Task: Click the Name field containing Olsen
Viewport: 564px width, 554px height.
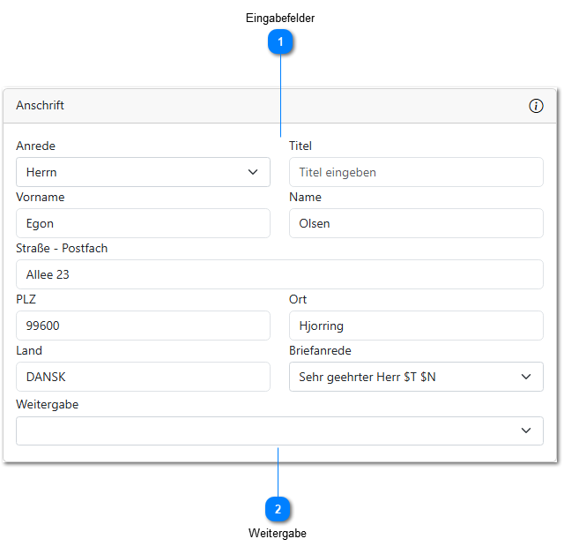Action: click(x=416, y=223)
